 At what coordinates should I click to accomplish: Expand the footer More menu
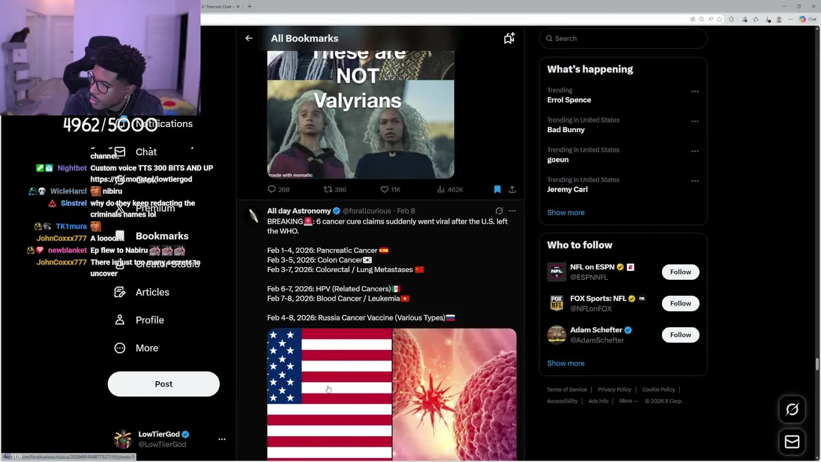click(629, 401)
